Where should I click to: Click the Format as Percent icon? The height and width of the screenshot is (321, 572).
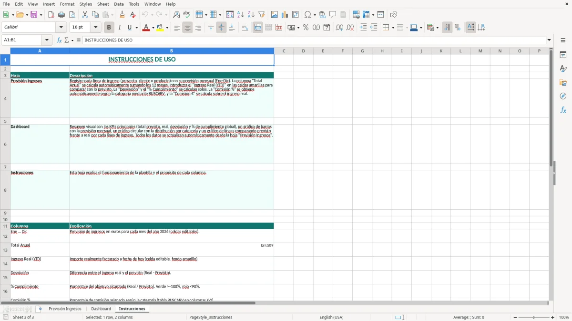click(306, 28)
